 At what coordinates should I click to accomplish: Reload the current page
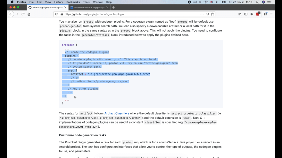pyautogui.click(x=23, y=14)
